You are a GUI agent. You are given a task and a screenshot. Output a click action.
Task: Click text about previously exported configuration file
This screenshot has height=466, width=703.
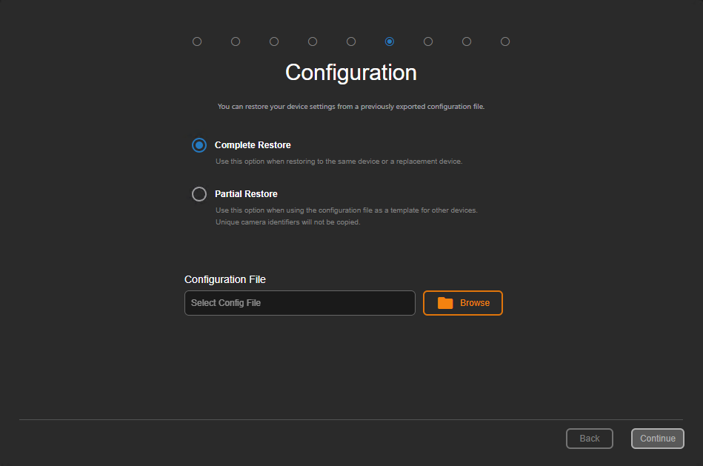click(351, 107)
